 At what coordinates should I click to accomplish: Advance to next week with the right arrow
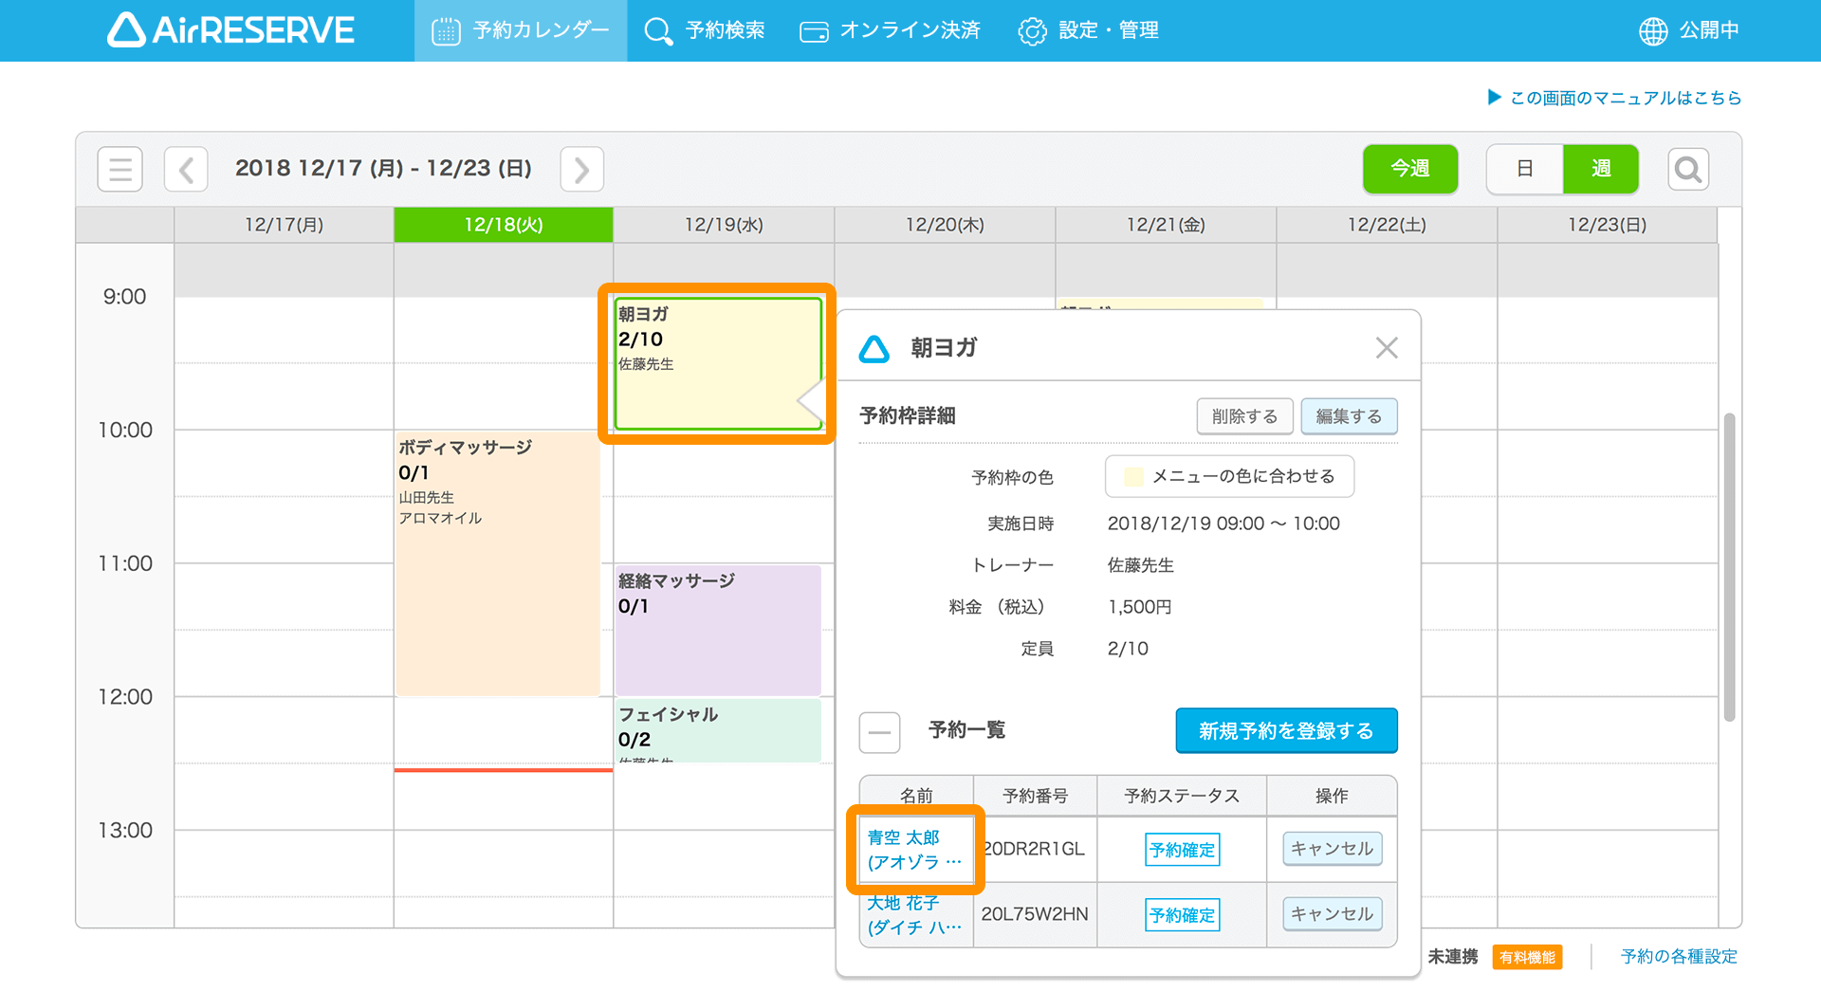click(x=581, y=170)
